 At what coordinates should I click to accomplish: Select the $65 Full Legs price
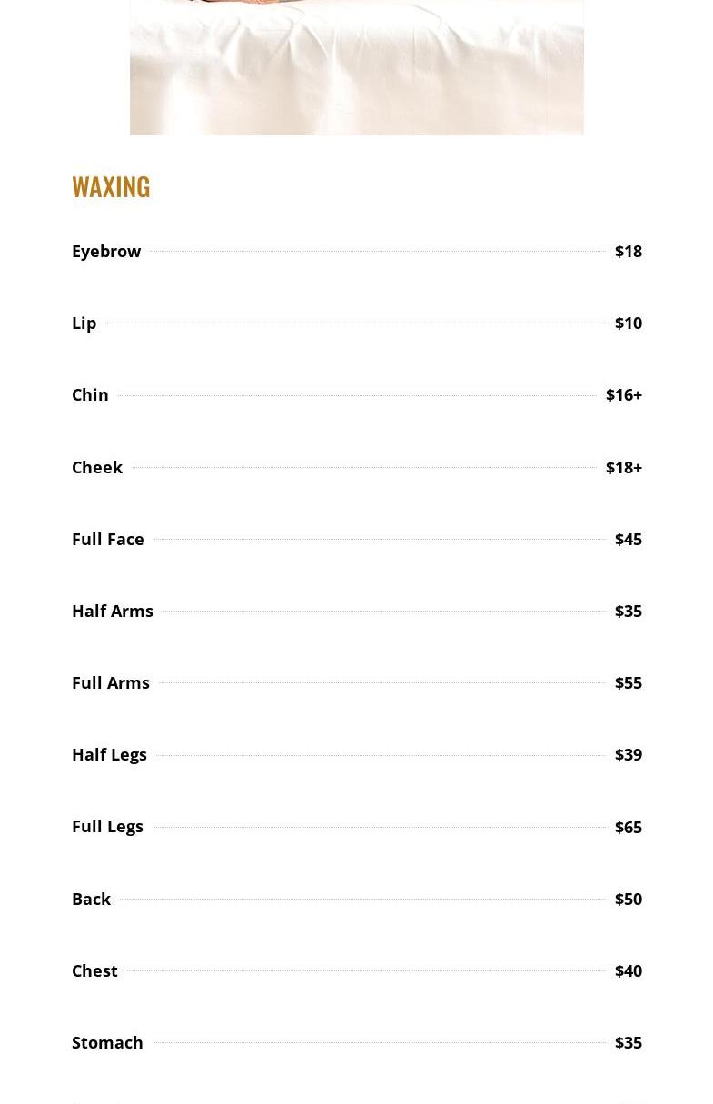(629, 827)
